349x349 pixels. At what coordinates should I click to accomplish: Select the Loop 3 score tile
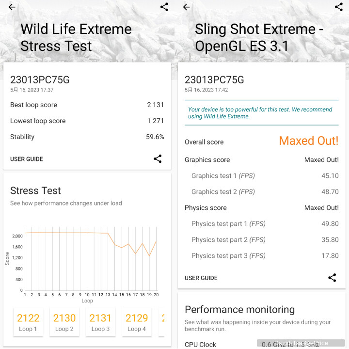point(100,322)
